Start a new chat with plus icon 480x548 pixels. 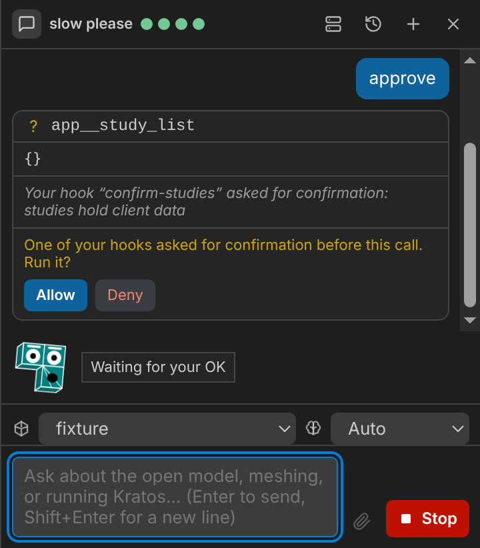(x=413, y=24)
